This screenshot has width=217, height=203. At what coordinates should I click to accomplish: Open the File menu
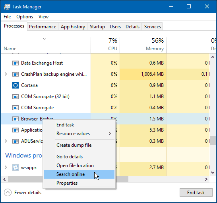7,17
